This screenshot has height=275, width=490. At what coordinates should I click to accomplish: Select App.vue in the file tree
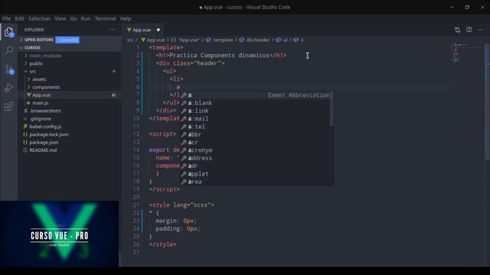coord(41,95)
